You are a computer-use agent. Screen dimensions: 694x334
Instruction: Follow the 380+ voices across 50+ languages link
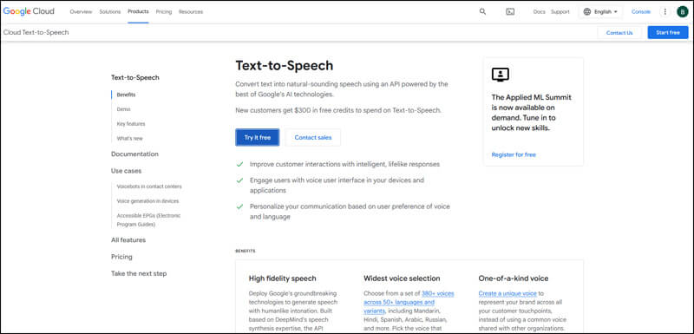pyautogui.click(x=409, y=302)
